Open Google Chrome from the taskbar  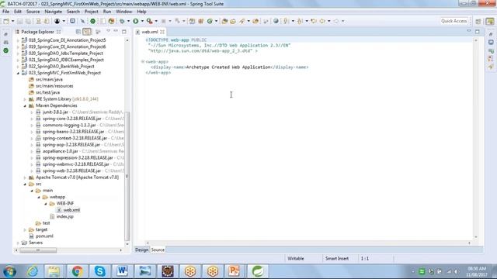[x=77, y=271]
